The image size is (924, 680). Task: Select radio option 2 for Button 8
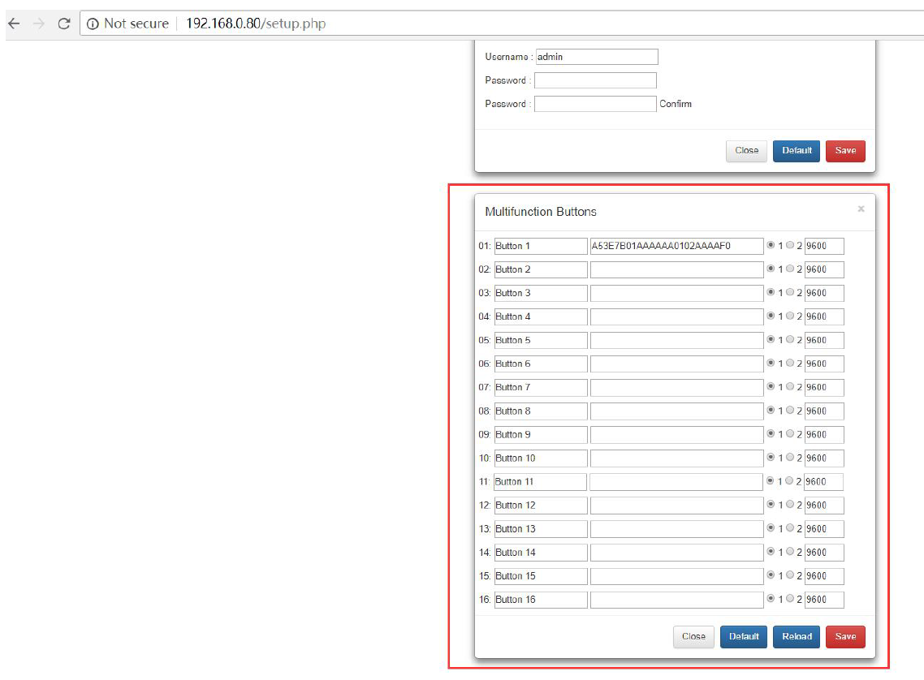790,410
